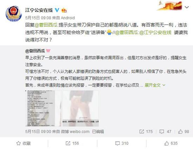Open the first text screenshot thumbnail
The width and height of the screenshot is (193, 149).
(43, 108)
